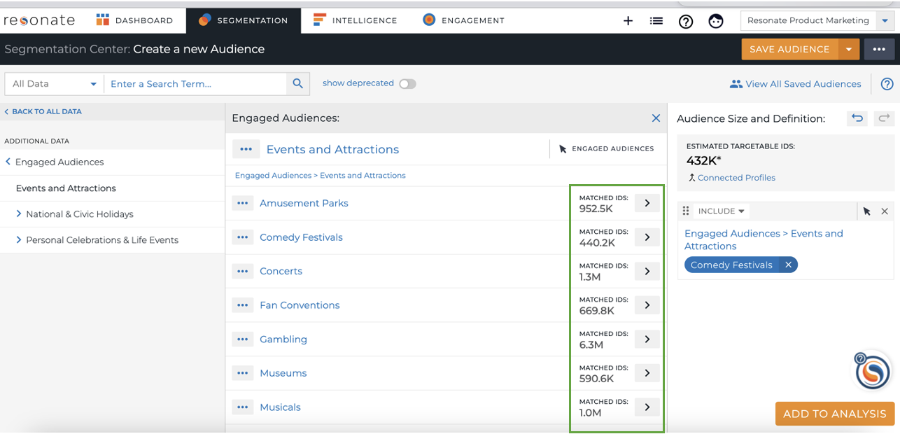Open the Resonate help assistant bubble
The width and height of the screenshot is (900, 434).
(x=872, y=371)
